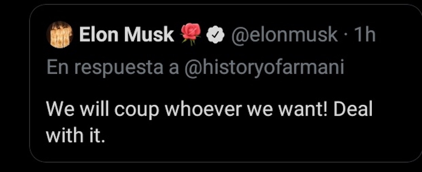Click the 'En respuesta a' reply label
This screenshot has height=172, width=422.
click(x=112, y=68)
